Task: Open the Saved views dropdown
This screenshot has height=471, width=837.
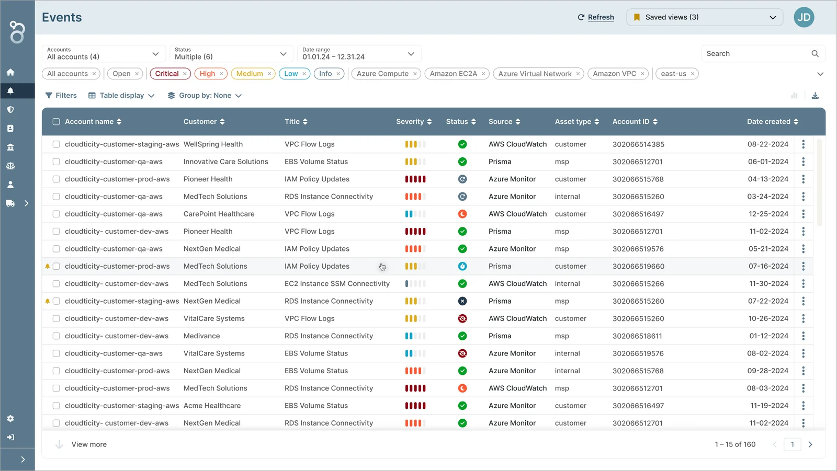Action: (705, 17)
